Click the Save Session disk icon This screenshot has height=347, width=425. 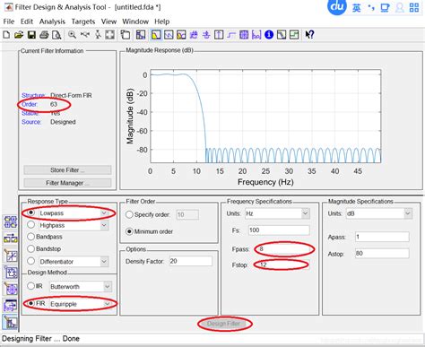pos(31,35)
